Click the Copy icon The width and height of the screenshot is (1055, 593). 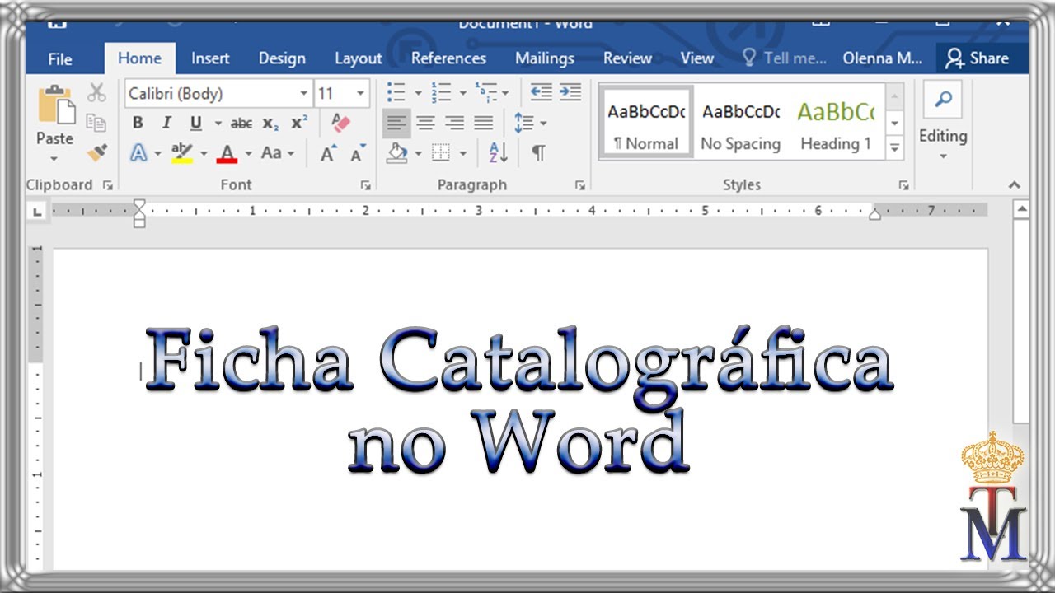tap(96, 123)
